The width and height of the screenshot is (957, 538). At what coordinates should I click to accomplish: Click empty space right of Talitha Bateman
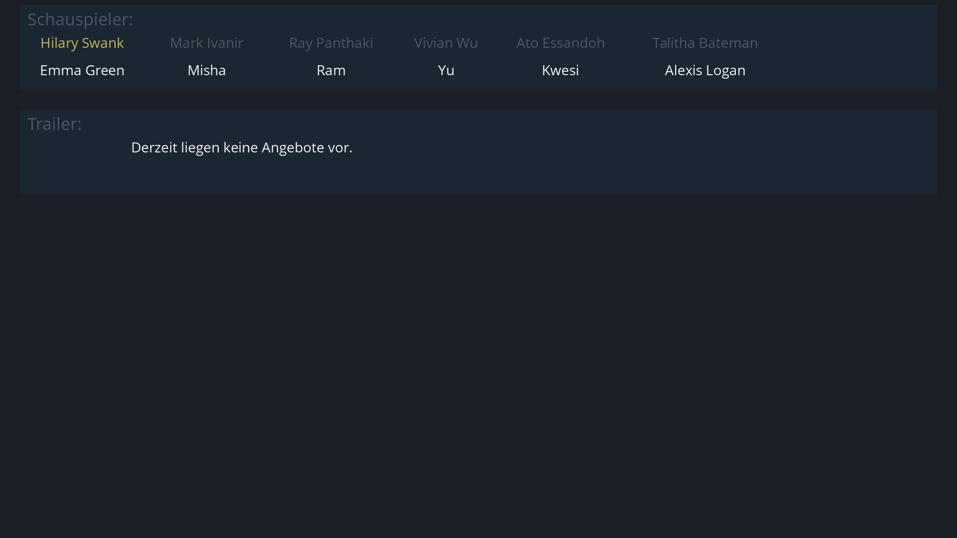(x=847, y=43)
